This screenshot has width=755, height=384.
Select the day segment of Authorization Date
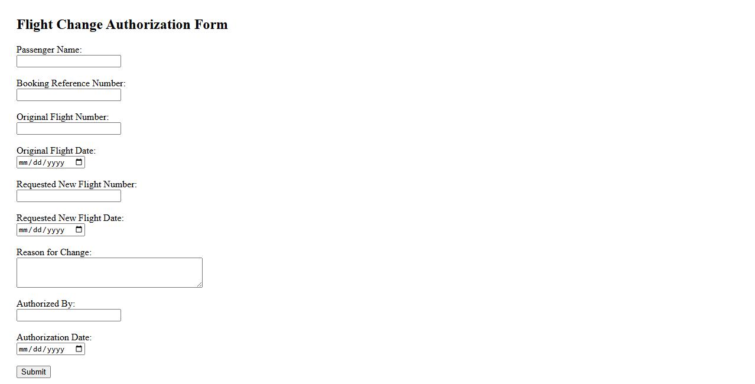(x=38, y=349)
